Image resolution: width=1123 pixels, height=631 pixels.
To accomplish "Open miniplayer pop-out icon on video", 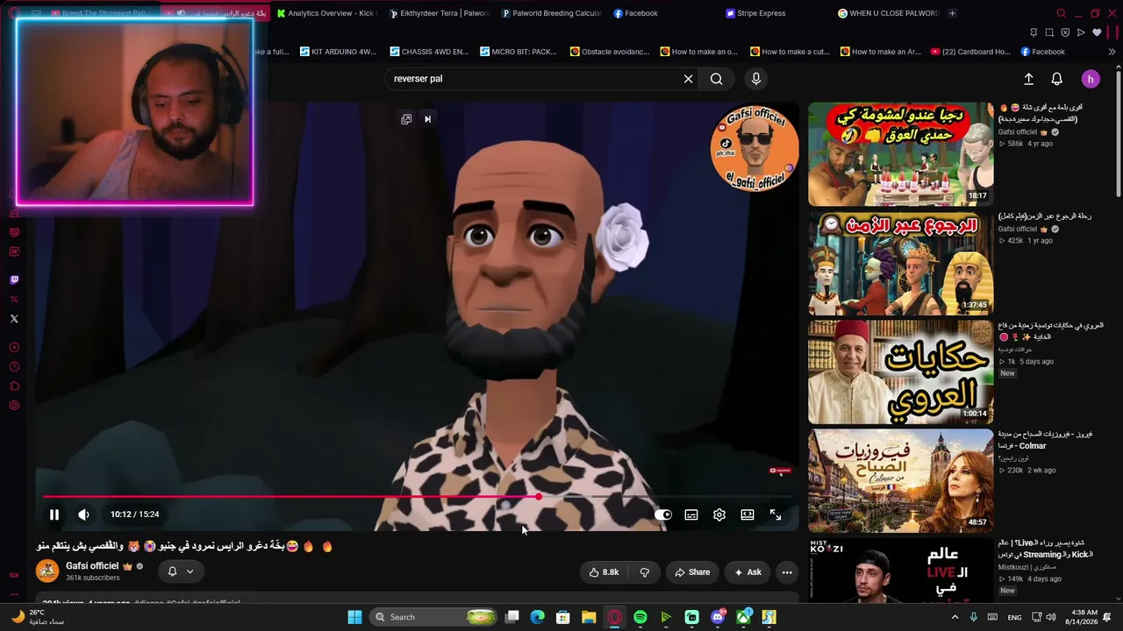I will coord(406,119).
